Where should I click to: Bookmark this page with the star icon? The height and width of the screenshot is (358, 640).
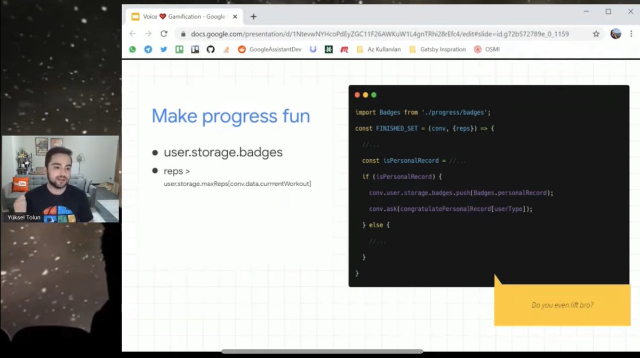tap(596, 34)
